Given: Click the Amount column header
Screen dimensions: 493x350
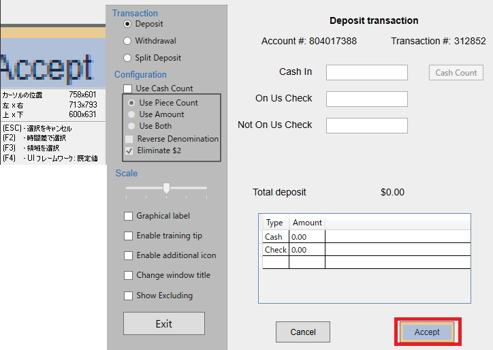Looking at the screenshot, I should point(307,223).
